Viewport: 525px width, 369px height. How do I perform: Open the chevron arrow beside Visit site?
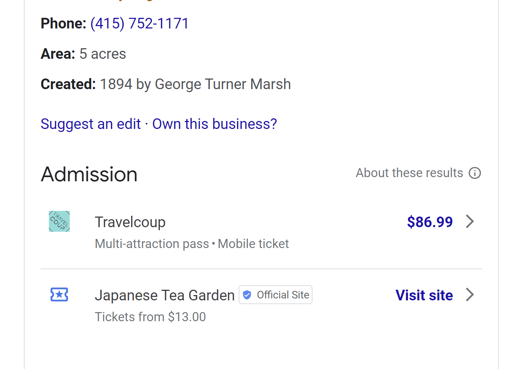[x=470, y=295]
